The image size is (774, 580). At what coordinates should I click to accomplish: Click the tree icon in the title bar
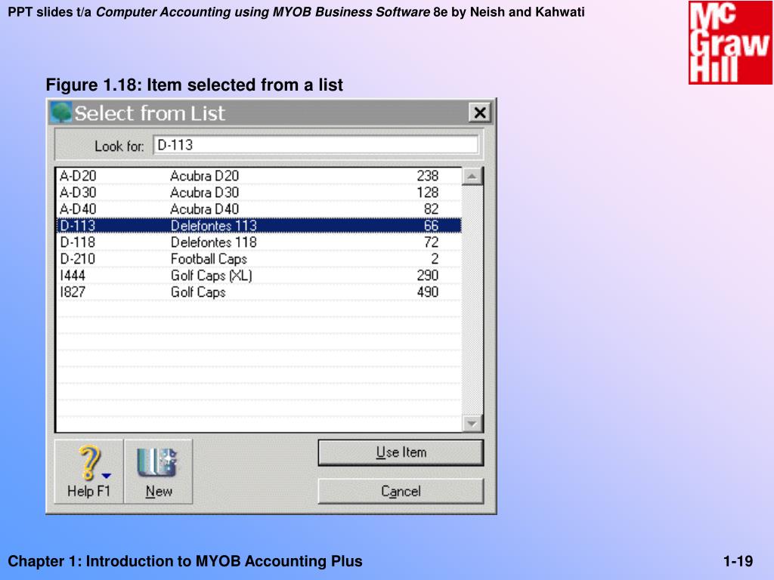61,113
